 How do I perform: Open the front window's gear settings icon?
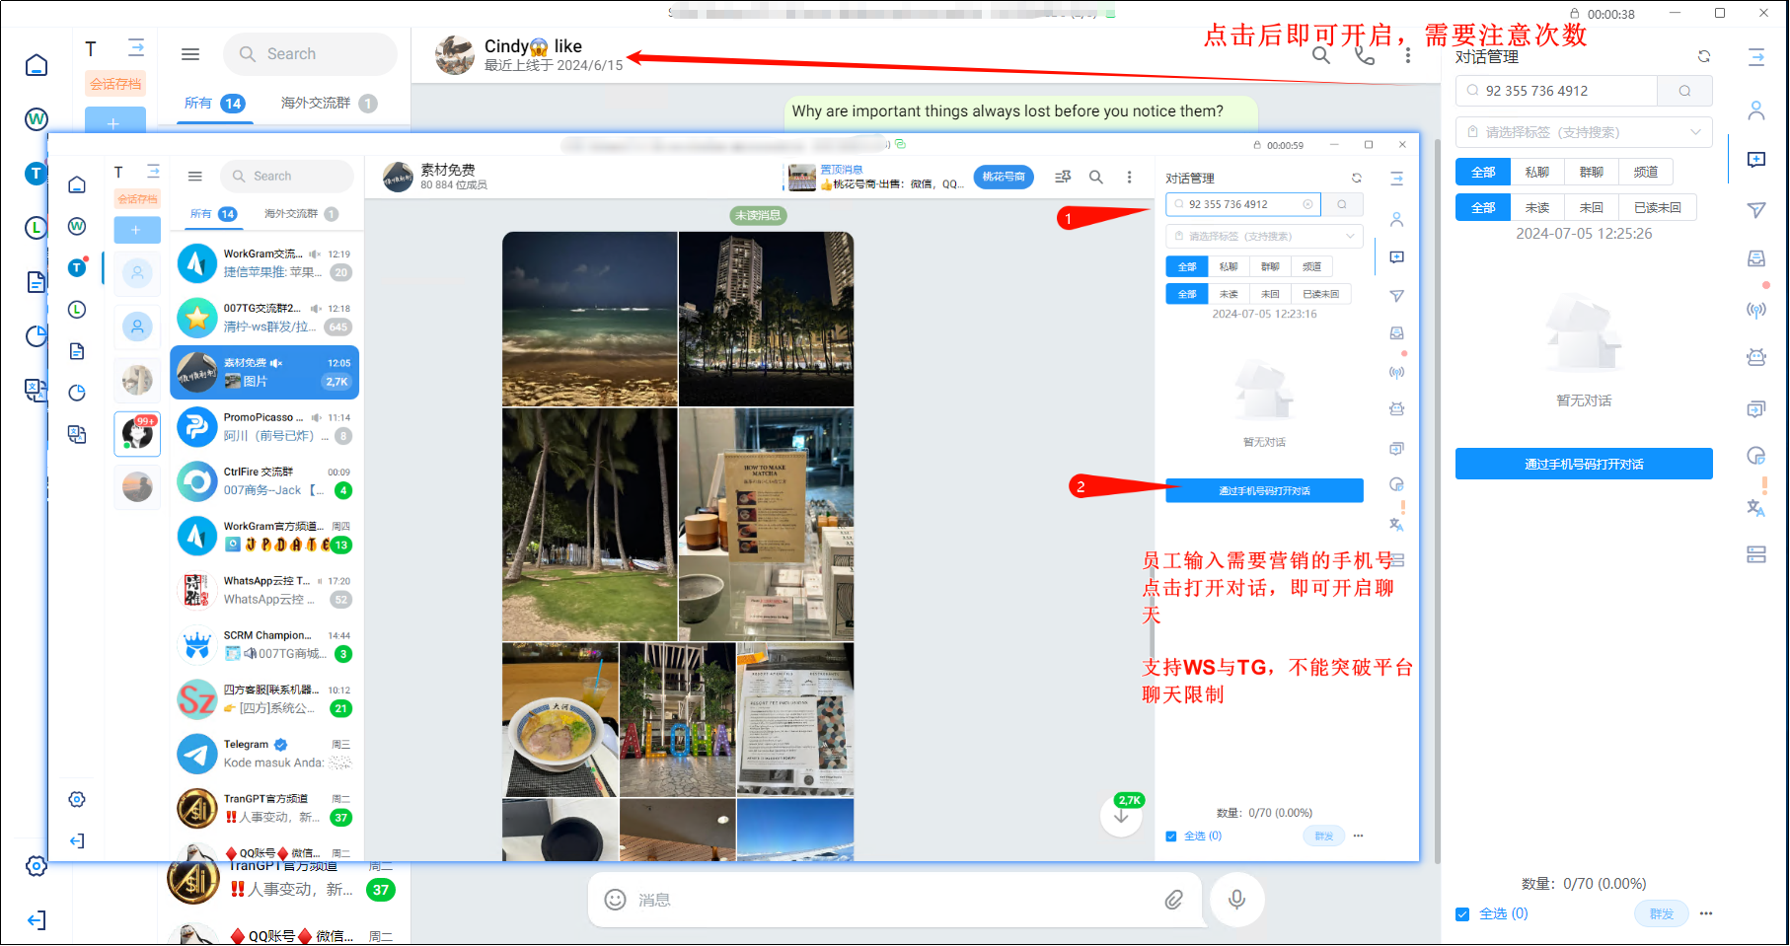tap(77, 799)
